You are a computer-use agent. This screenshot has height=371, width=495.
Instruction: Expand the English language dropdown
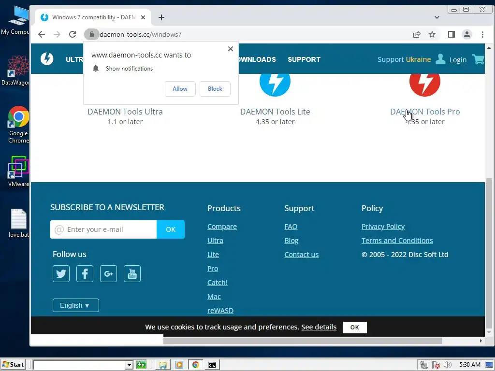[x=76, y=305]
